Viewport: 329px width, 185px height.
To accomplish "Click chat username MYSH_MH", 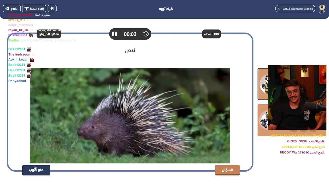I will (16, 20).
